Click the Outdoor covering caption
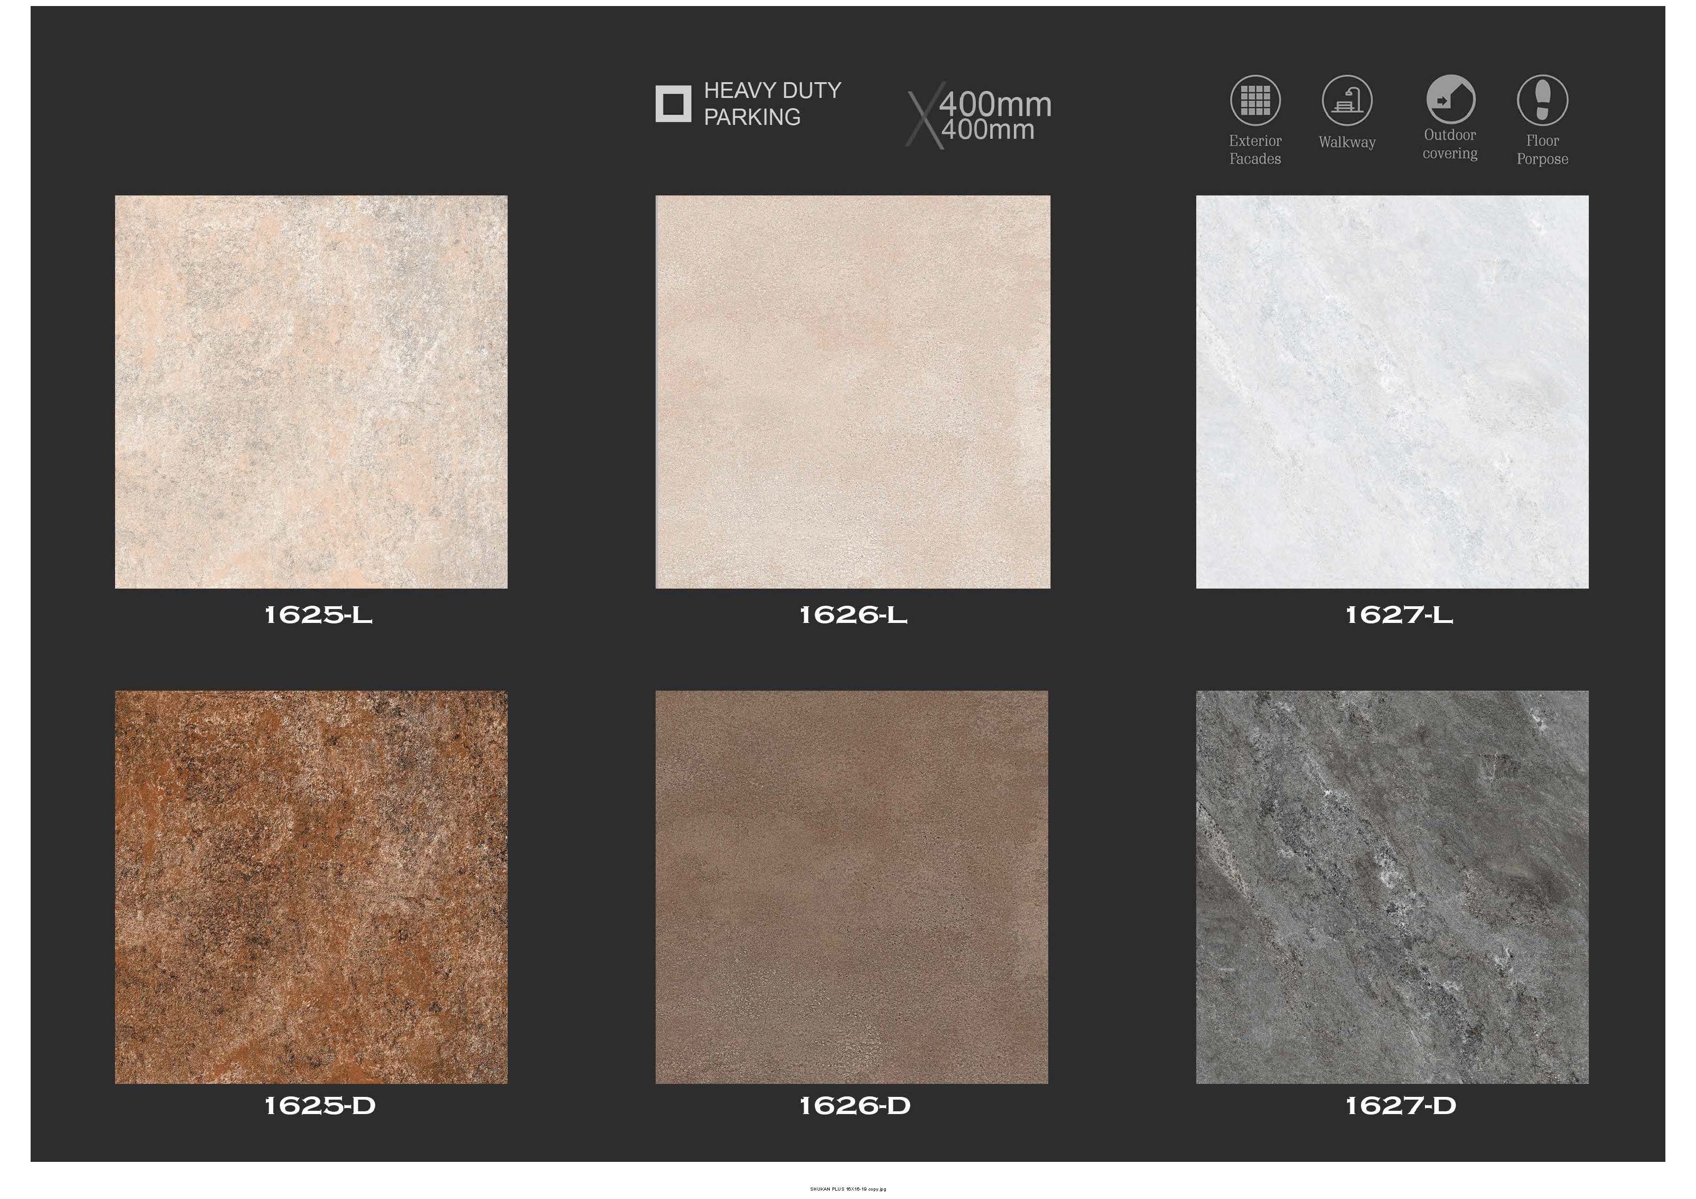1696x1199 pixels. 1450,144
